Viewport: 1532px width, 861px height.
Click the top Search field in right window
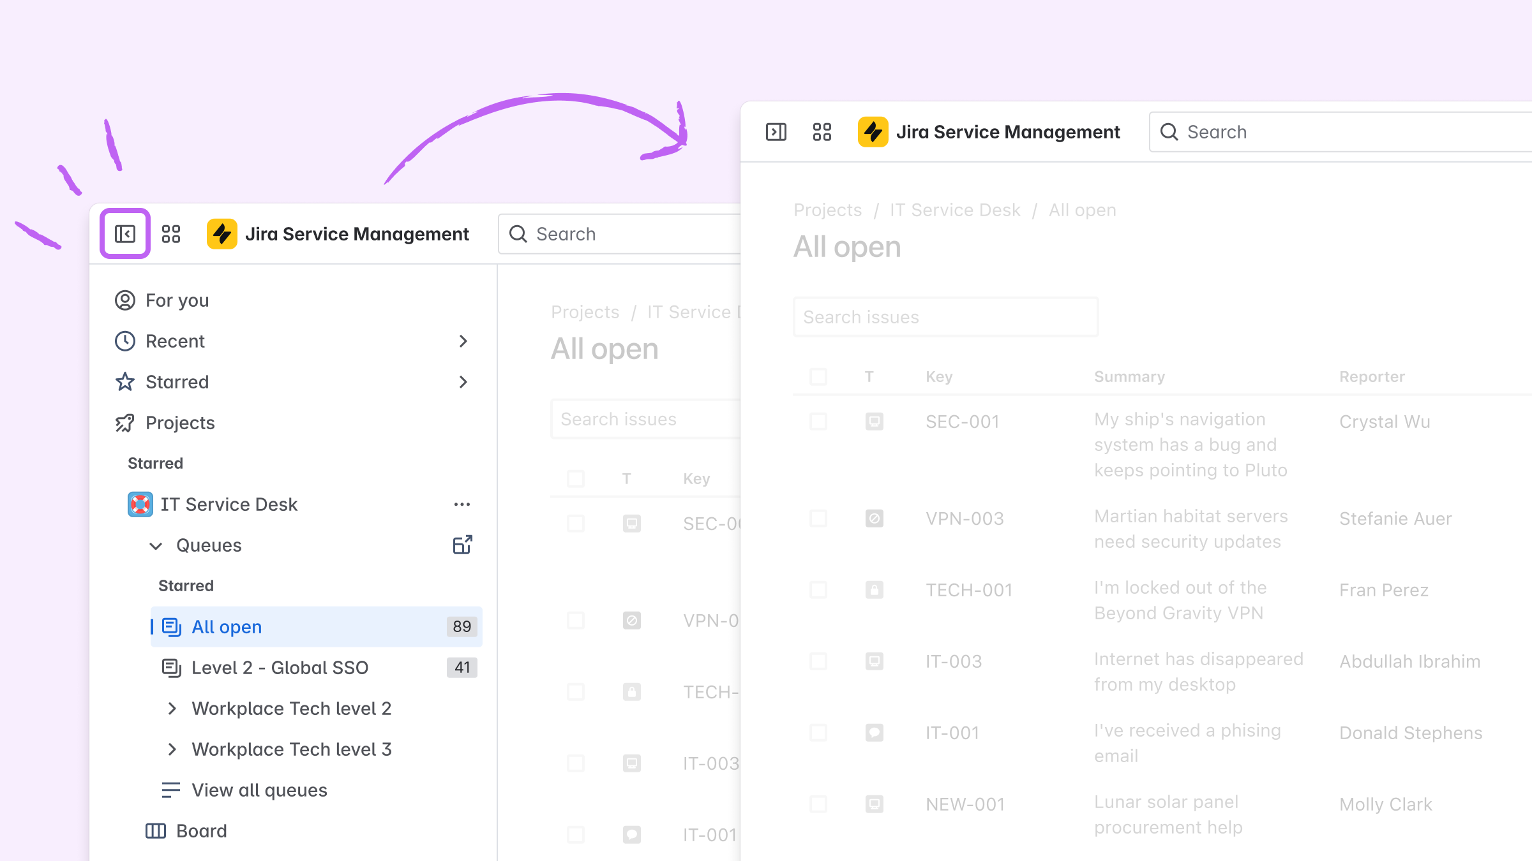[x=1340, y=132]
